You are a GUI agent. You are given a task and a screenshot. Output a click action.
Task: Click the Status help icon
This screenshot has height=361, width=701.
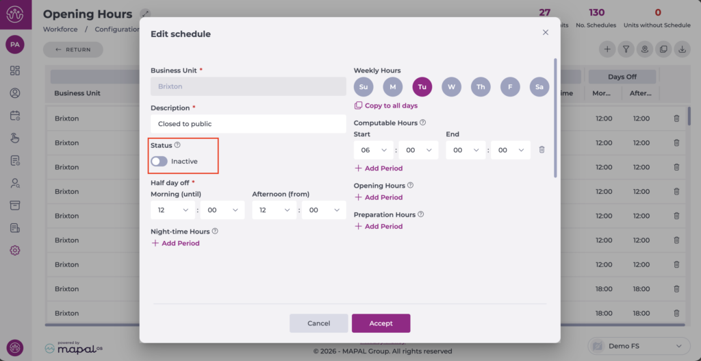177,145
